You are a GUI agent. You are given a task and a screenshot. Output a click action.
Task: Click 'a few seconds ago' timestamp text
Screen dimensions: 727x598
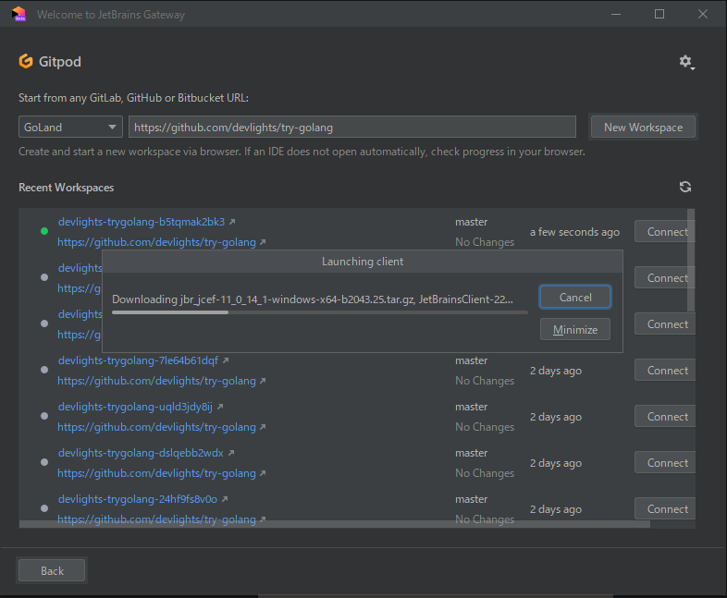click(x=575, y=232)
